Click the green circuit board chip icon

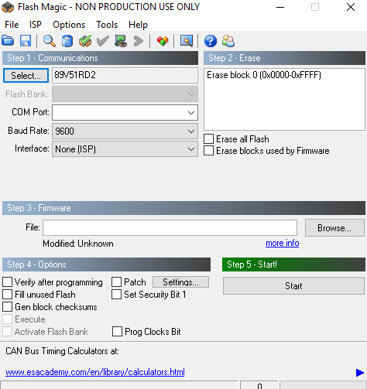pyautogui.click(x=121, y=41)
